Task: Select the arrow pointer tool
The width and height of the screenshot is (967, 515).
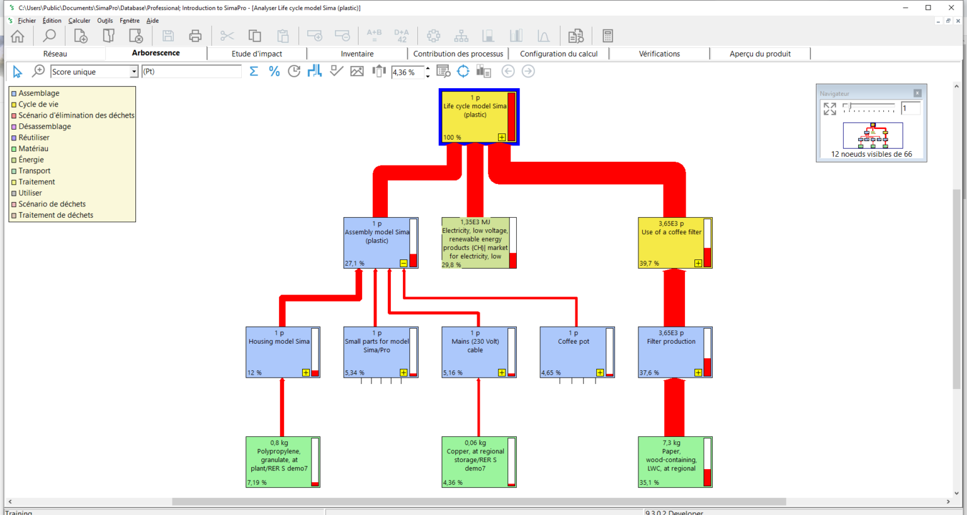Action: [x=17, y=72]
